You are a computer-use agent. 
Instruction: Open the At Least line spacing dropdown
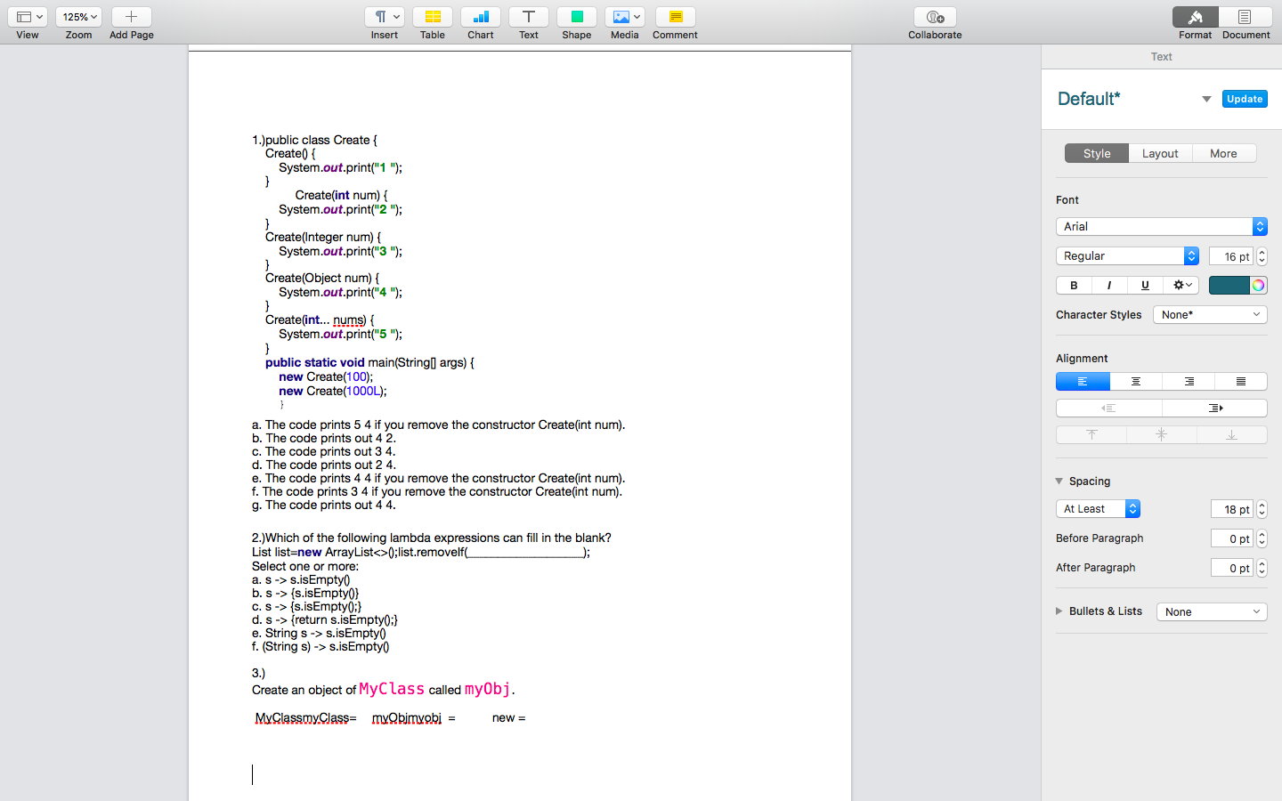tap(1098, 509)
